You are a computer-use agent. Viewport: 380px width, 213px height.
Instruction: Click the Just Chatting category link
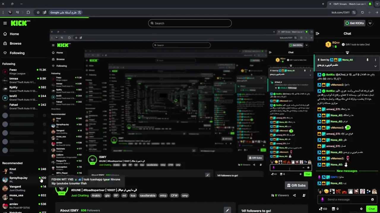[x=80, y=196]
